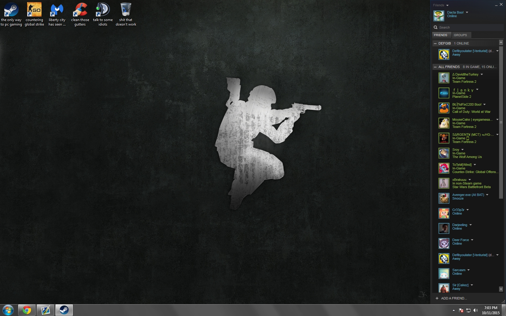The height and width of the screenshot is (316, 506).
Task: Click flanky's avatar
Action: click(x=444, y=93)
